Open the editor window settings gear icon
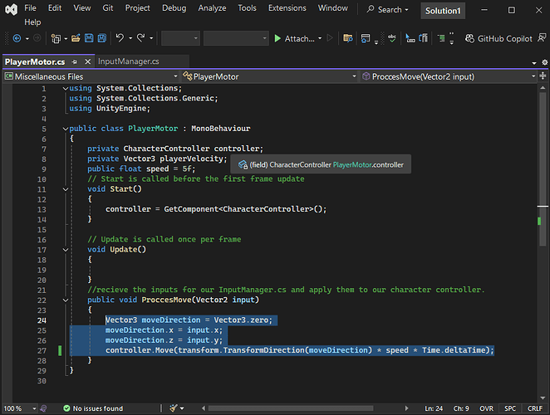Viewport: 550px width, 415px height. click(x=544, y=62)
